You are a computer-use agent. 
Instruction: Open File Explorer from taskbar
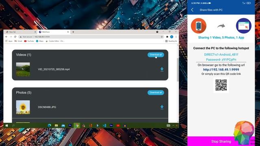(x=56, y=126)
